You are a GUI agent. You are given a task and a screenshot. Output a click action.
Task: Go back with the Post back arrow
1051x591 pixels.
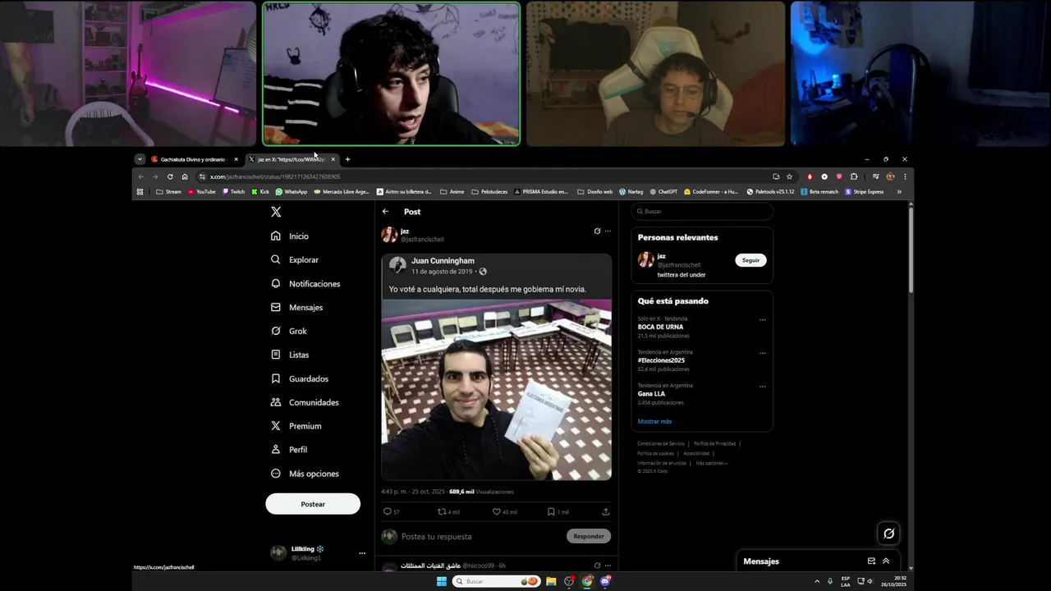[x=386, y=212]
